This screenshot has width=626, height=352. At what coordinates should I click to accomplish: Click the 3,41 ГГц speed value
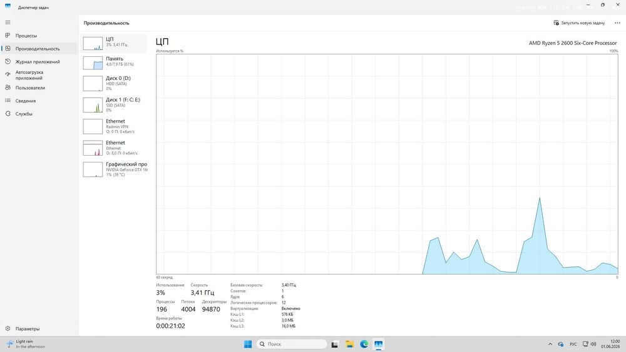click(x=202, y=293)
